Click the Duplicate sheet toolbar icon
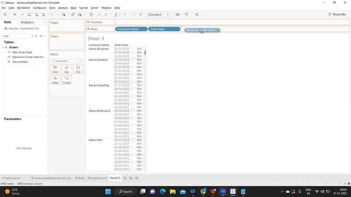Viewport: 351px width, 197px height. coord(73,15)
